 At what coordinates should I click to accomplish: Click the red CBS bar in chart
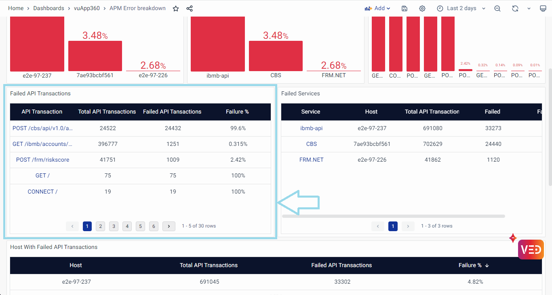pyautogui.click(x=276, y=56)
